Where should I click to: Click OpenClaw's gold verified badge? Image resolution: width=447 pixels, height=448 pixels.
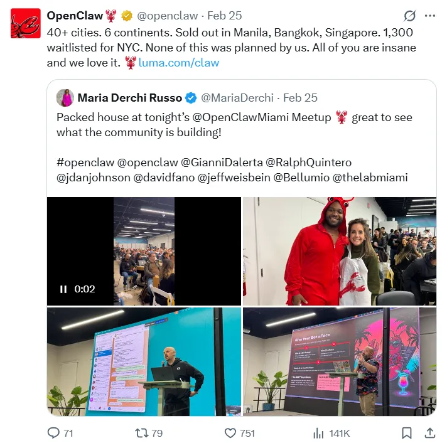(127, 16)
